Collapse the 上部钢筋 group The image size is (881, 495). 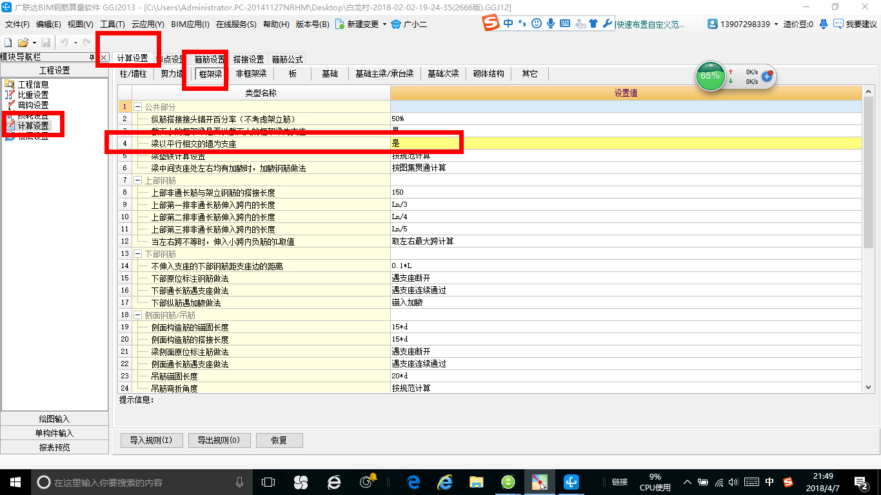[x=137, y=180]
